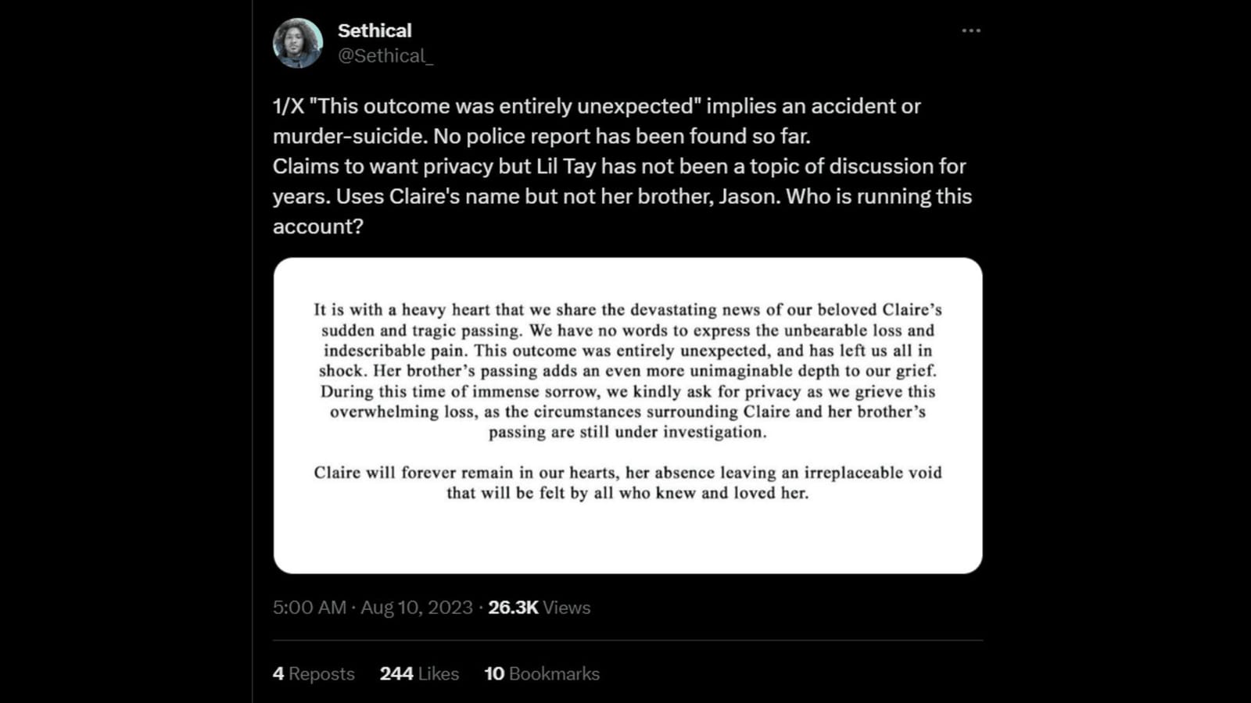Open the profile photo of the tweet author

coord(299,41)
